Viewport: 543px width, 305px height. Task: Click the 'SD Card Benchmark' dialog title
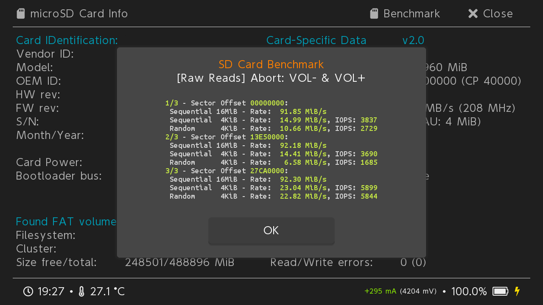[271, 64]
